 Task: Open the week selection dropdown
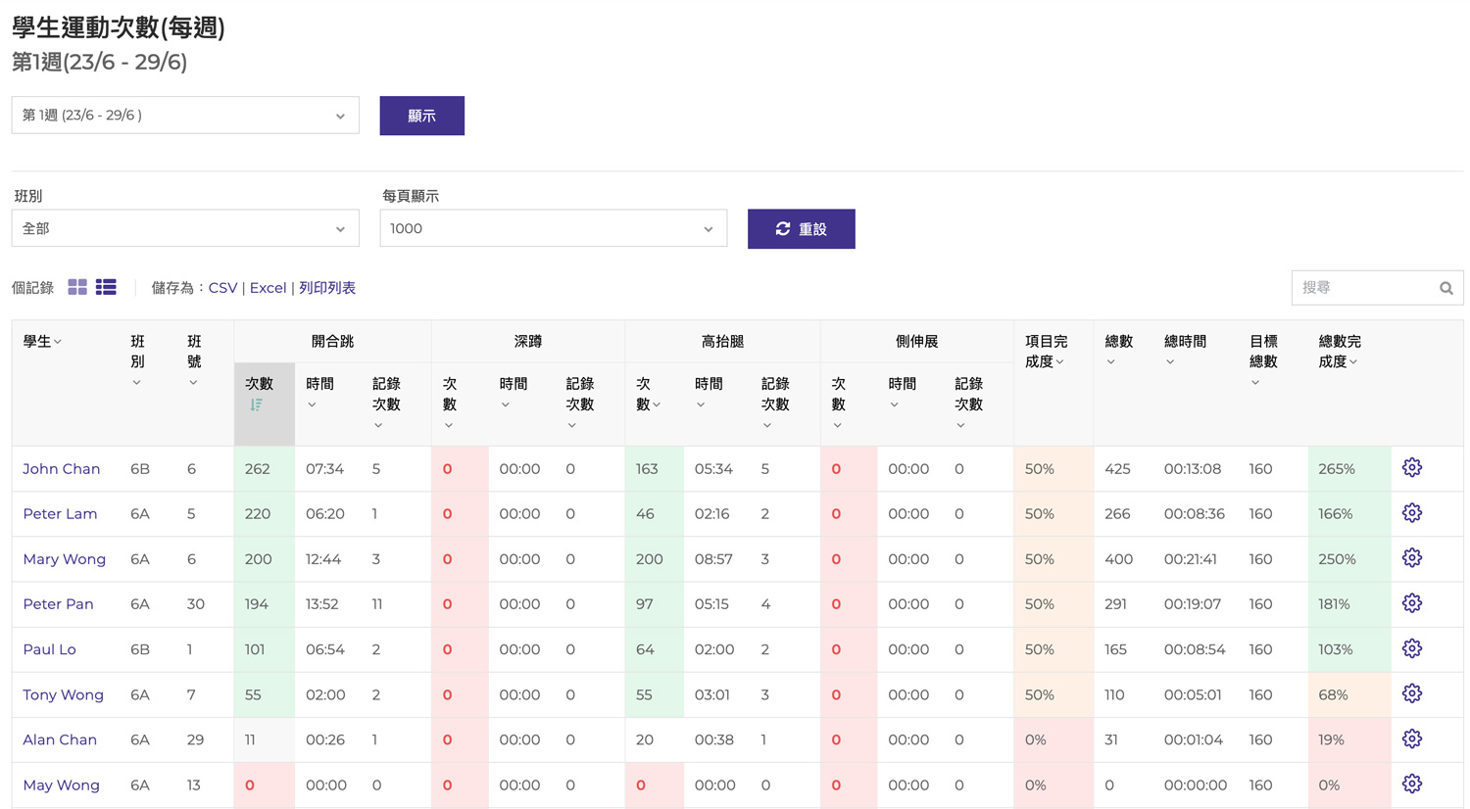coord(185,116)
